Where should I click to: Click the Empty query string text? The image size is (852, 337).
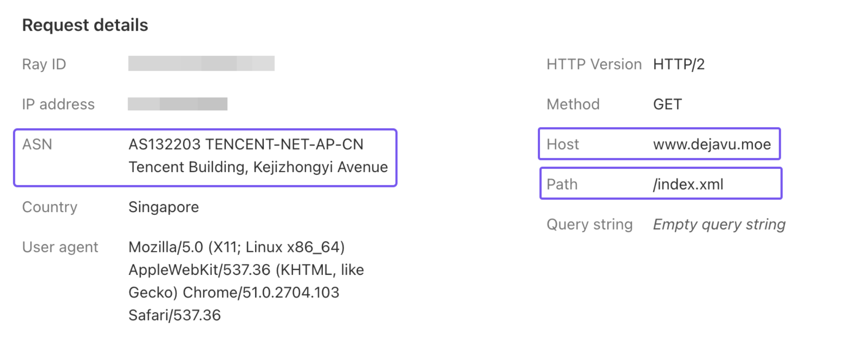tap(719, 224)
